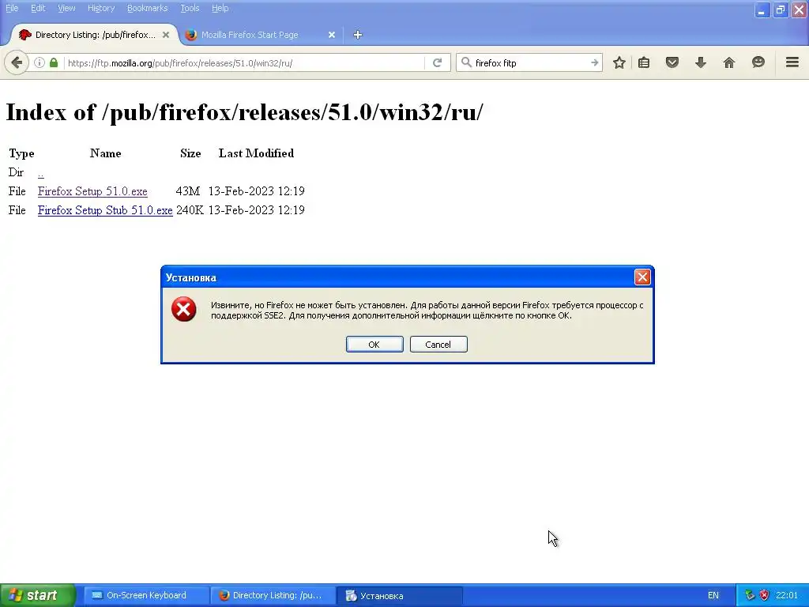Viewport: 809px width, 607px height.
Task: Click the 43M size cell
Action: (x=187, y=191)
